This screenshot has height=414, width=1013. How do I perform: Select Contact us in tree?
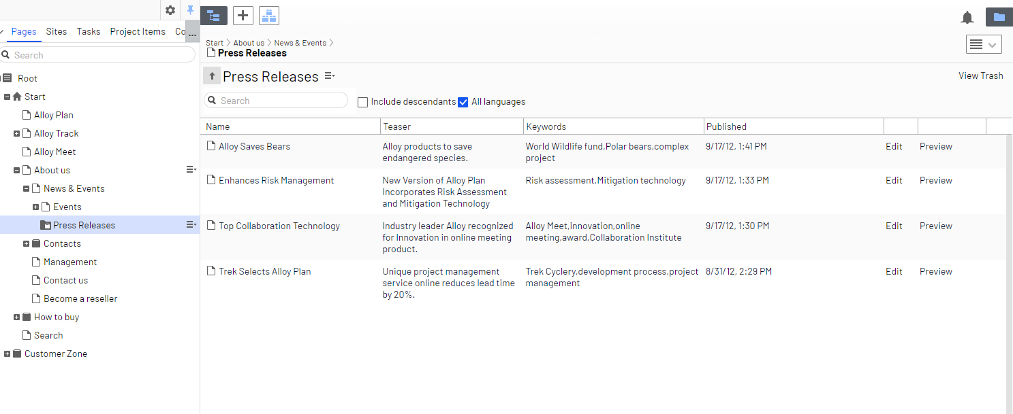tap(65, 280)
